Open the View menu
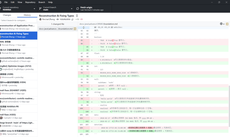 20,2
